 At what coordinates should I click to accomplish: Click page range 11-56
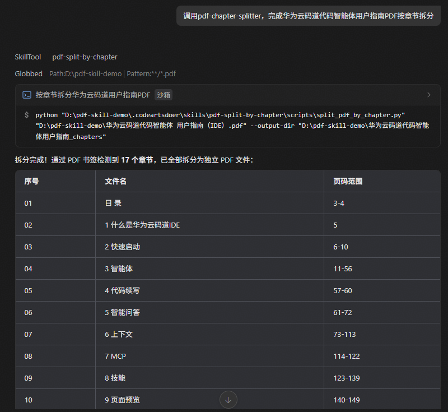(343, 269)
